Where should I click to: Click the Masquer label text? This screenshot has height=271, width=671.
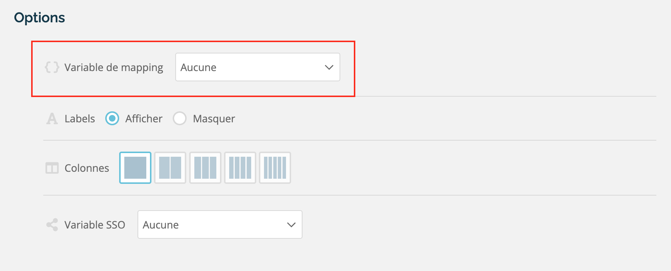(x=214, y=119)
